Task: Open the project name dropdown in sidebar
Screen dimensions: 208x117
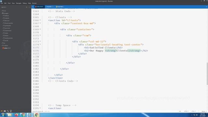Action: point(4,7)
